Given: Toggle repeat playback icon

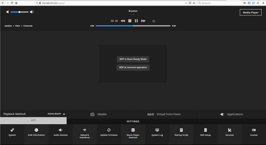Looking at the screenshot, I should 112,21.
